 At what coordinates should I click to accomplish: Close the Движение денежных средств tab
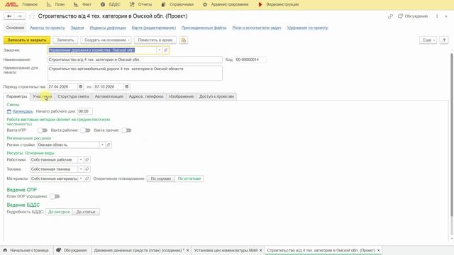(187, 250)
